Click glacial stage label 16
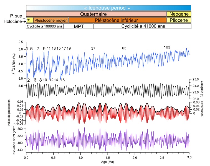The image size is (210, 166). click(x=62, y=80)
